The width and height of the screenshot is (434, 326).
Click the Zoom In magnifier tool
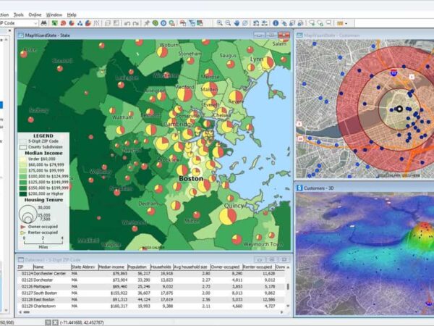tap(220, 23)
